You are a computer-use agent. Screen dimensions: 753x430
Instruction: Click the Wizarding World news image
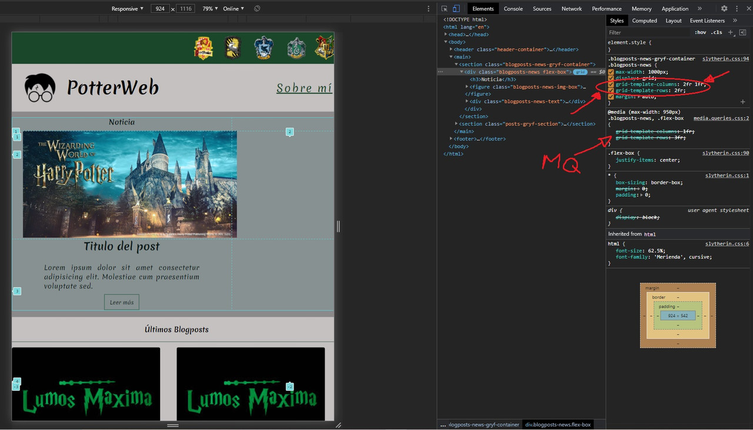(x=130, y=184)
